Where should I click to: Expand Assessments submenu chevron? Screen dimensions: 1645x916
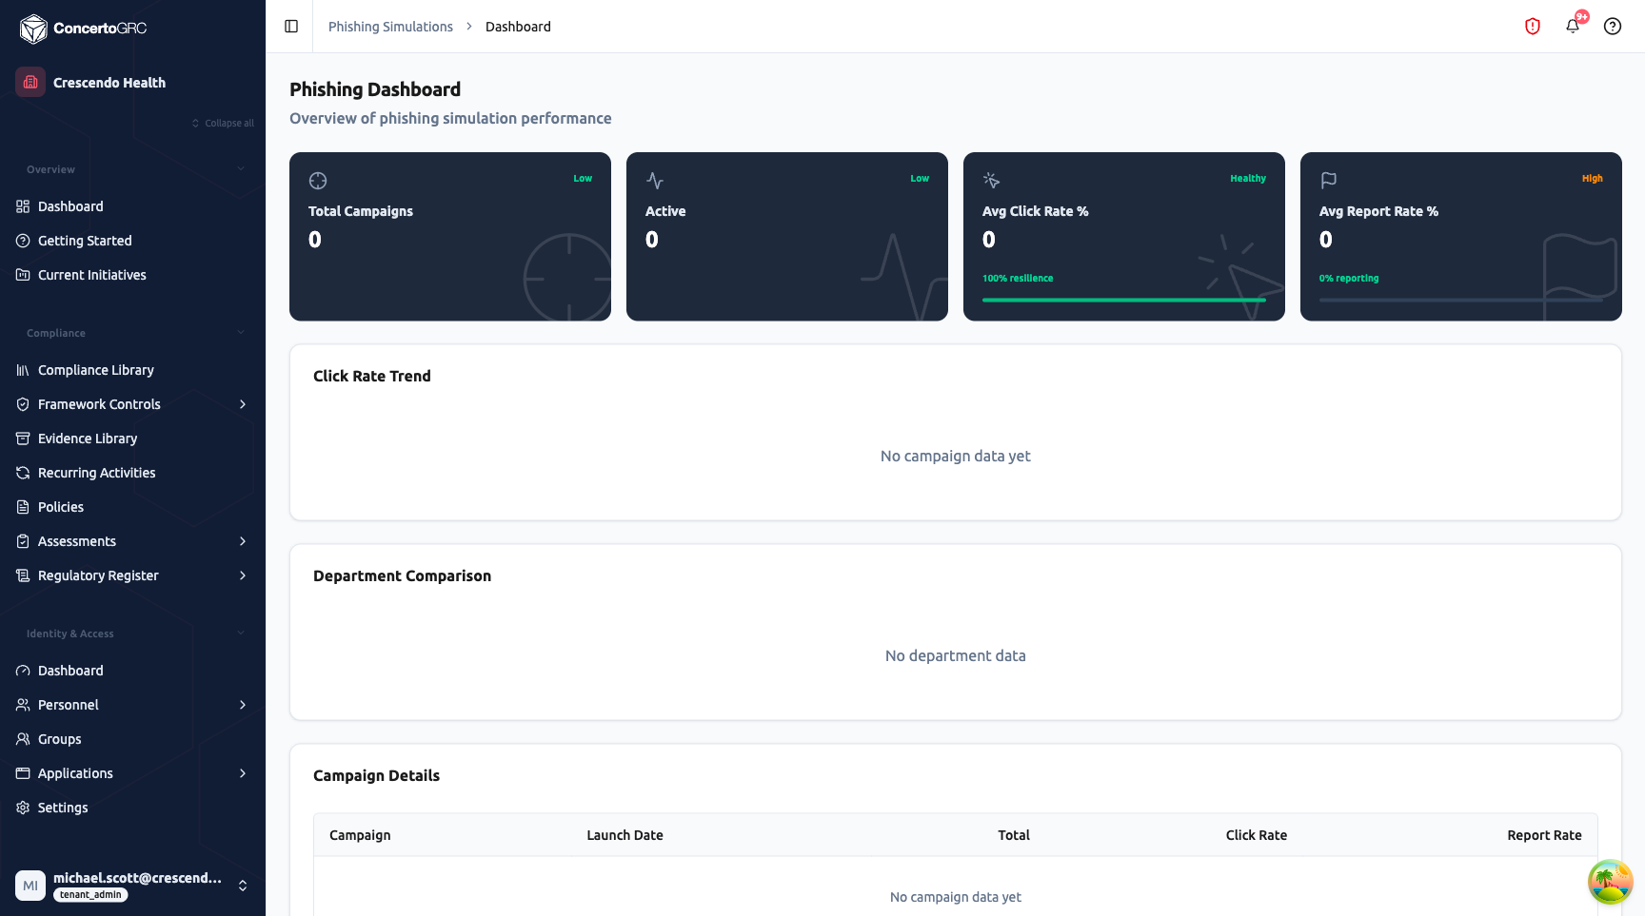click(x=243, y=541)
